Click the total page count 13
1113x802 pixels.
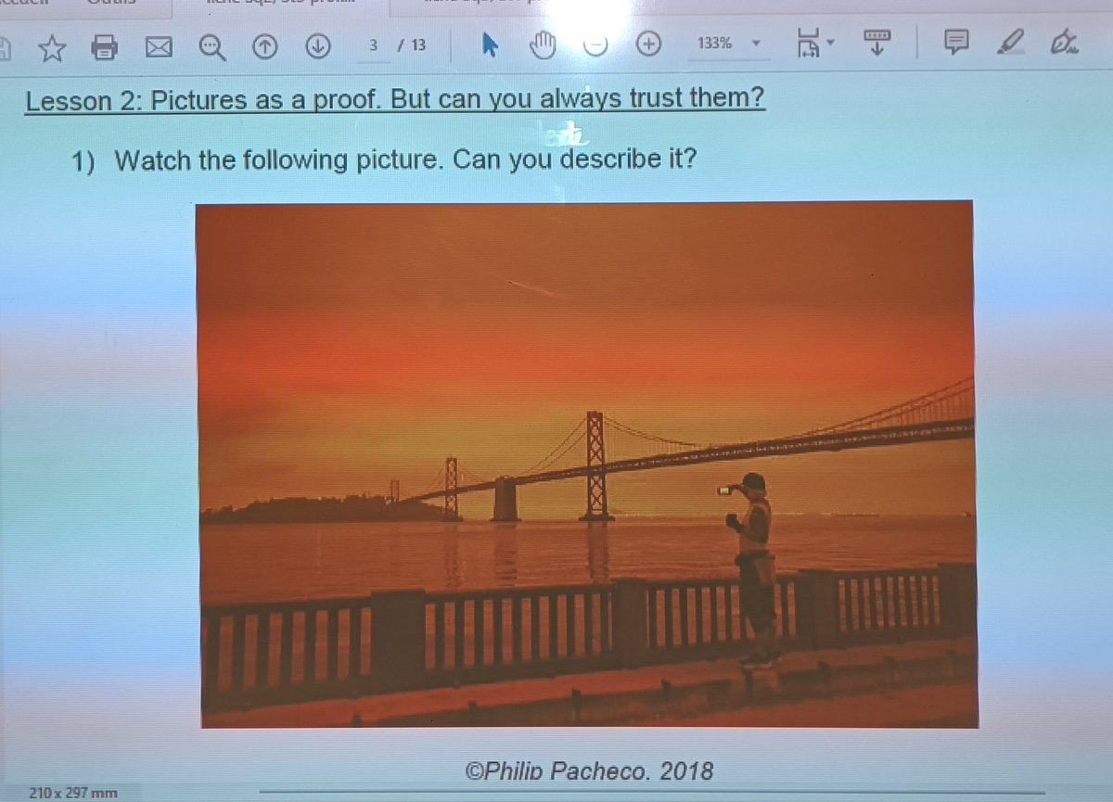click(418, 45)
